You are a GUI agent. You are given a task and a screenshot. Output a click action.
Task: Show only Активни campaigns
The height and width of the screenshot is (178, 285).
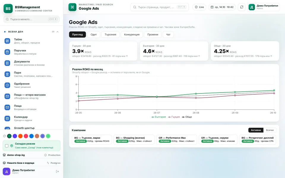(x=256, y=130)
